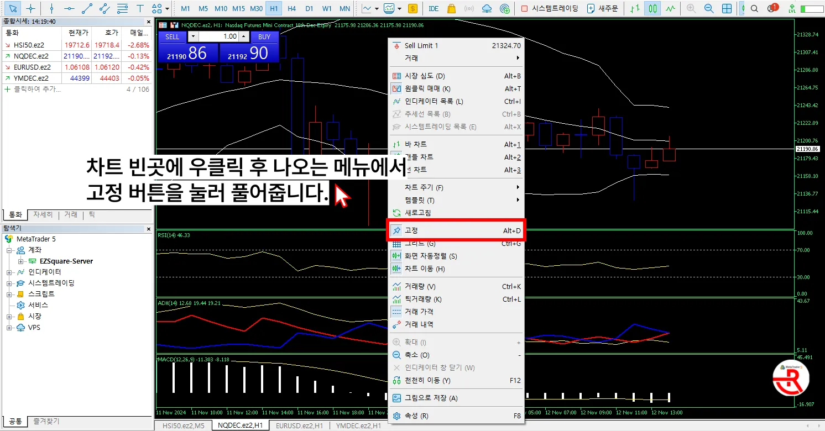The width and height of the screenshot is (825, 431).
Task: Switch chart to M15 timeframe
Action: 238,8
